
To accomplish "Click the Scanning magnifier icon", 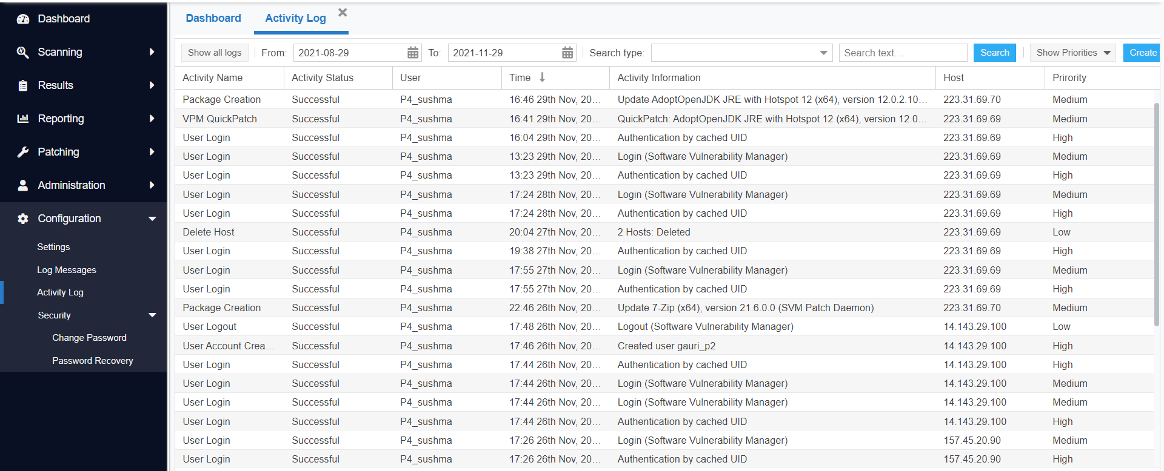I will (x=23, y=52).
